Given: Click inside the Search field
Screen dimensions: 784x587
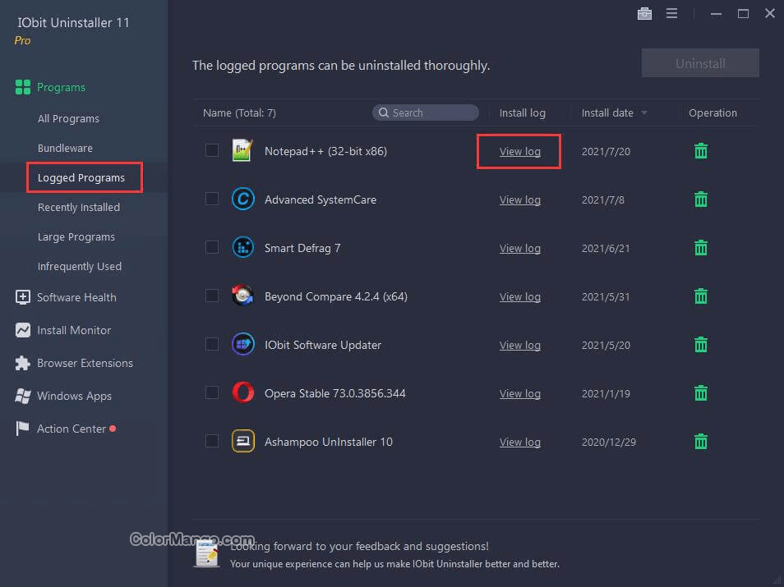Looking at the screenshot, I should [x=425, y=112].
